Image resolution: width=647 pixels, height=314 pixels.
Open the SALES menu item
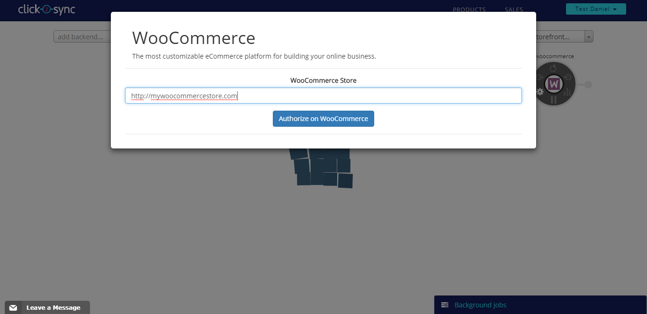pos(514,9)
